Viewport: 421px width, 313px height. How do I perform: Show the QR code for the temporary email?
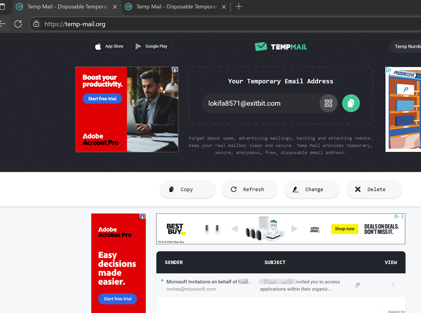(328, 103)
